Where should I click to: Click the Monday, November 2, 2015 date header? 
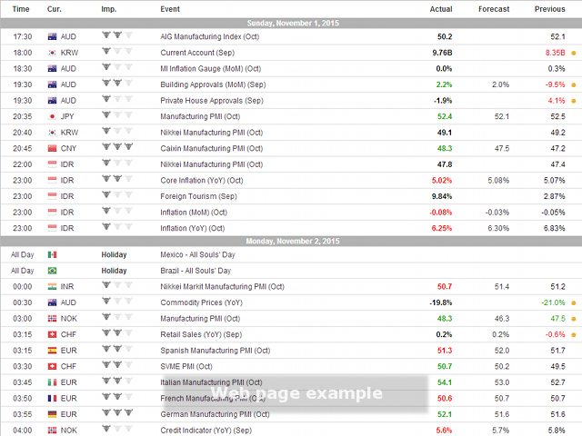coord(293,241)
